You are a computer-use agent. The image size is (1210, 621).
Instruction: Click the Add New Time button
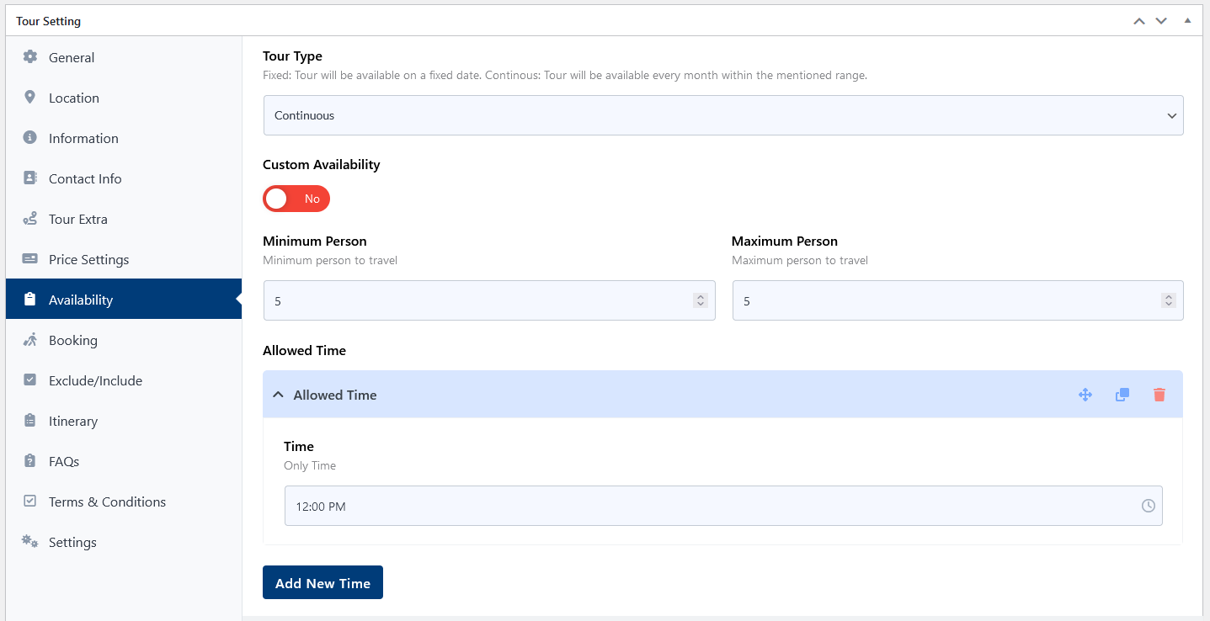pyautogui.click(x=322, y=582)
